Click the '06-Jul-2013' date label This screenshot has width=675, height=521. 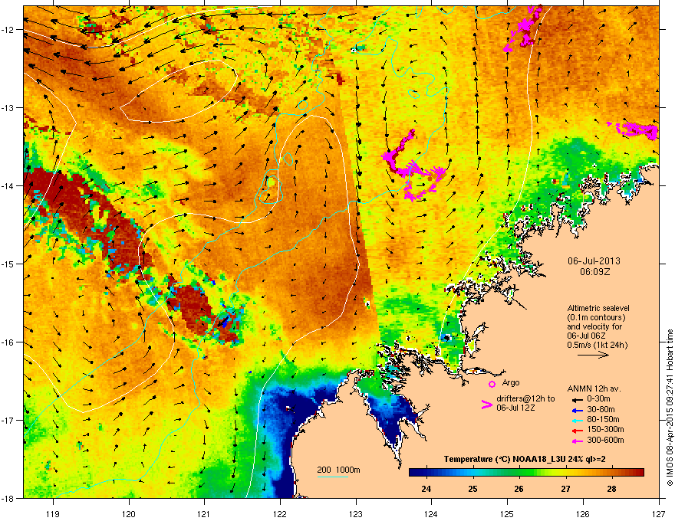coord(594,261)
